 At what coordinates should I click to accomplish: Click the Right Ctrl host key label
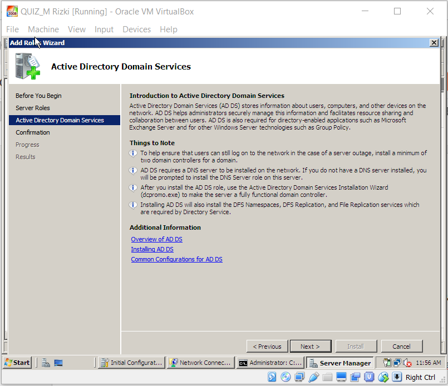click(420, 378)
